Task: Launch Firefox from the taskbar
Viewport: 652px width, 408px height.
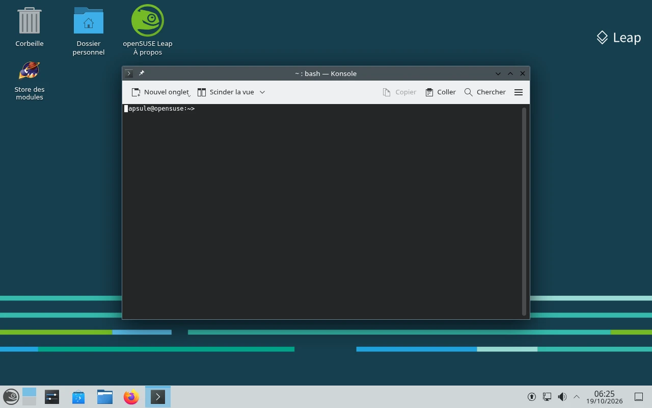Action: click(x=131, y=397)
